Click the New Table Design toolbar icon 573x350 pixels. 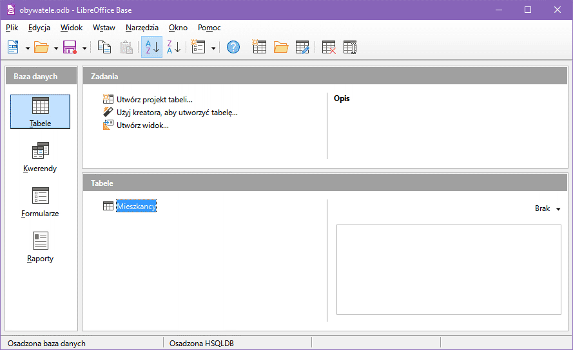[259, 47]
